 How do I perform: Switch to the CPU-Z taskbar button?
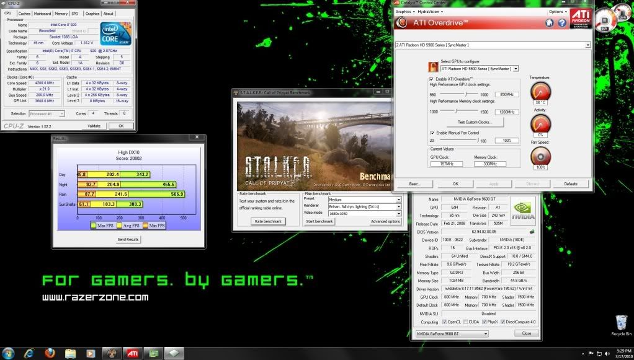coord(174,354)
